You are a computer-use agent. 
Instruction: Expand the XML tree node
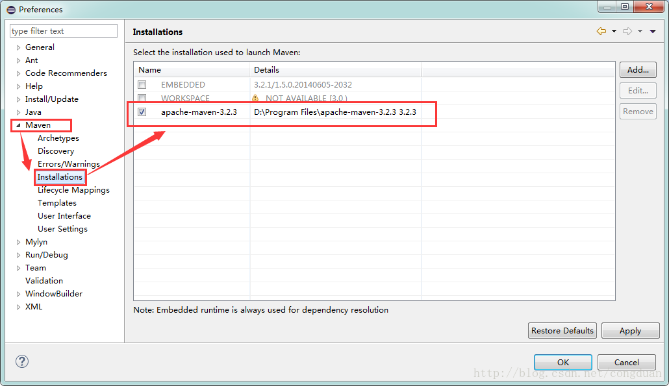tap(18, 307)
